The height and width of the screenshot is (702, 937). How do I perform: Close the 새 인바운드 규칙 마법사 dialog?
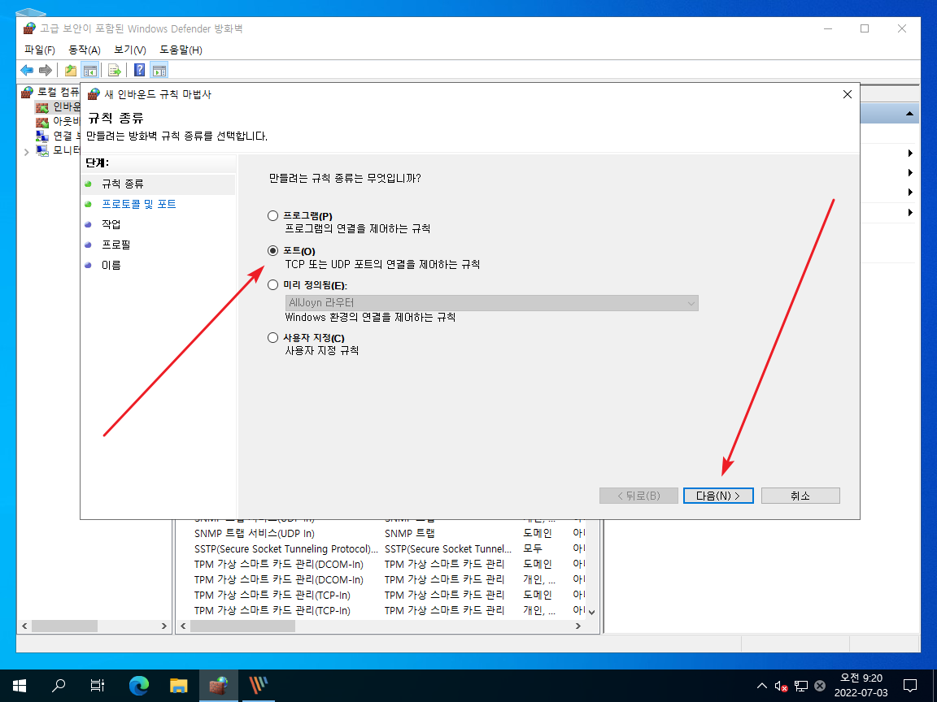tap(847, 94)
